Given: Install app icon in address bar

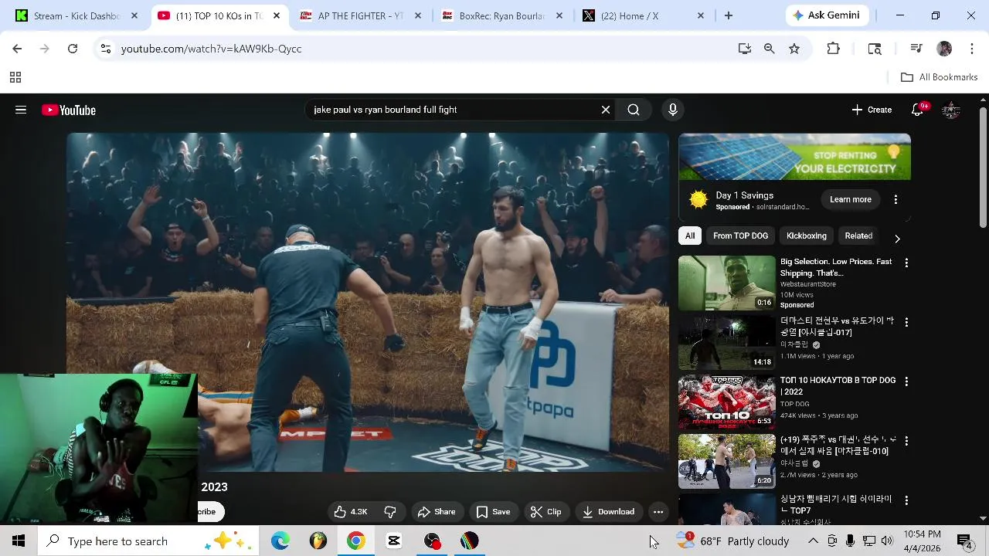Looking at the screenshot, I should point(745,49).
